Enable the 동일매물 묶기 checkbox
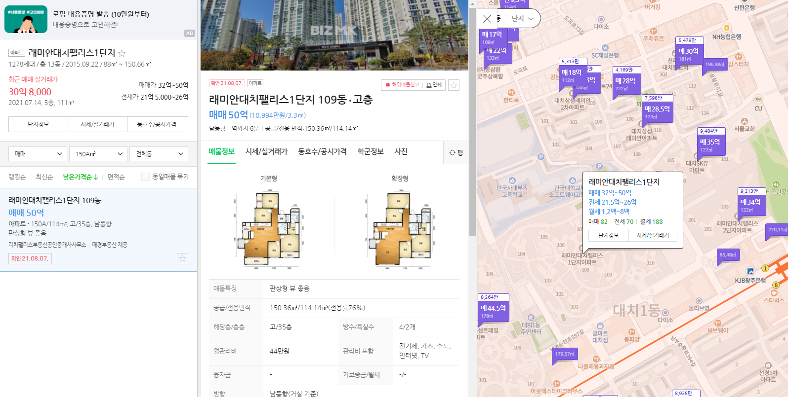 click(x=146, y=177)
